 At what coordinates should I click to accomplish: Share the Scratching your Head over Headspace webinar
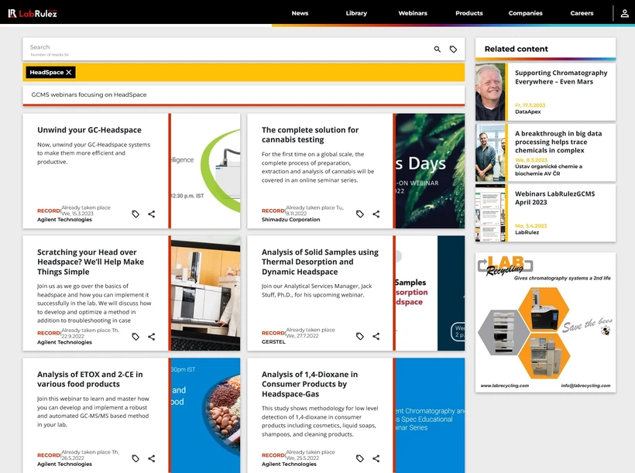point(152,337)
